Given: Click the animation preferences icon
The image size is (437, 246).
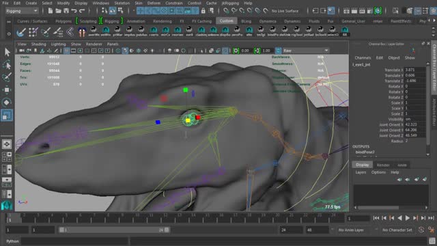Looking at the screenshot, I should tap(431, 230).
